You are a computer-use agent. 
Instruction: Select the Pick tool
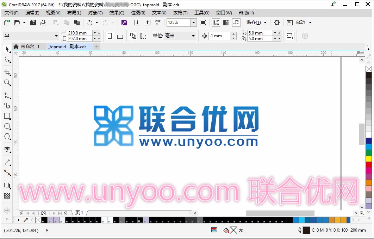click(x=7, y=49)
